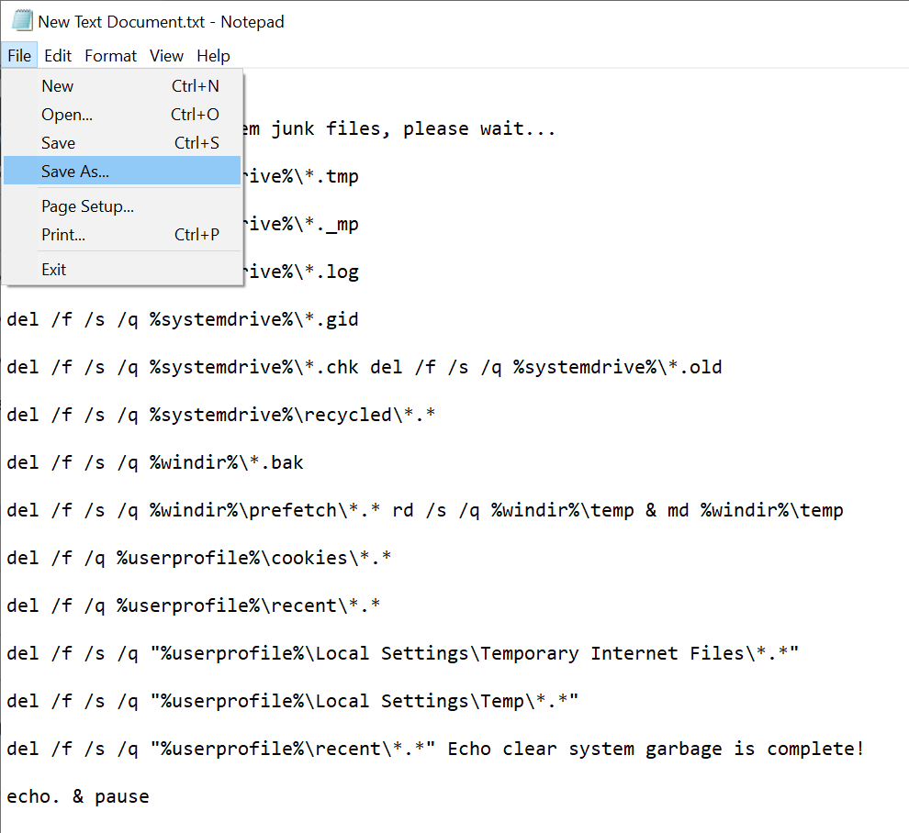
Task: Open the Format menu
Action: pyautogui.click(x=110, y=56)
